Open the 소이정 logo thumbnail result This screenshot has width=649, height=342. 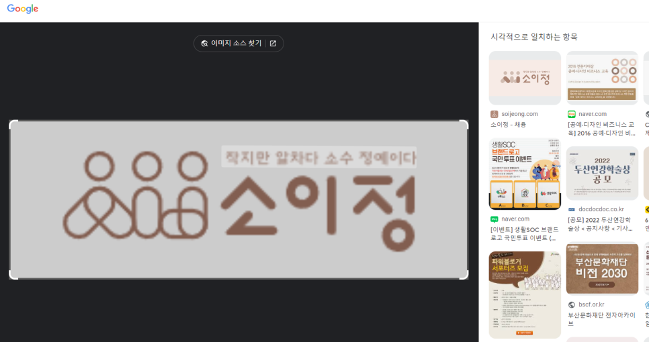tap(525, 78)
